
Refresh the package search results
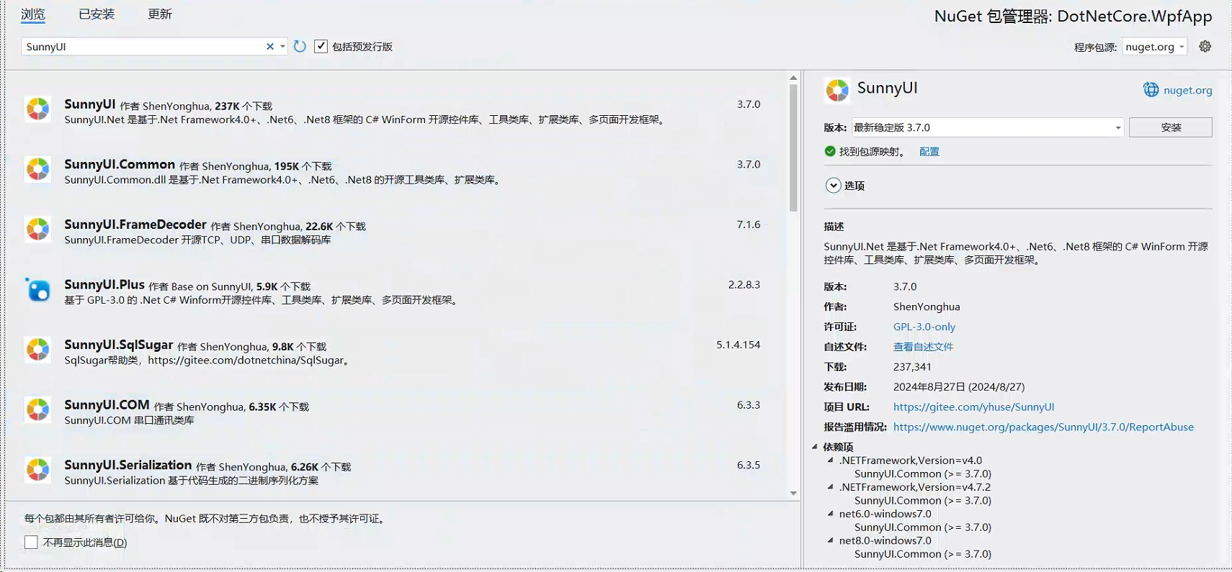pos(300,46)
